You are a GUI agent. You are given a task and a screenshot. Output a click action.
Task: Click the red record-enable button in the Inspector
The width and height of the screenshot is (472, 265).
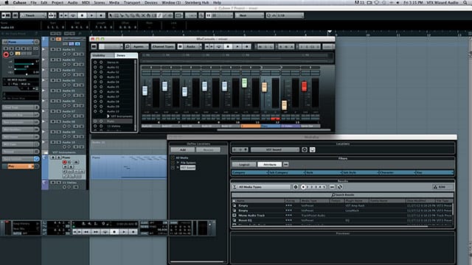(x=6, y=54)
